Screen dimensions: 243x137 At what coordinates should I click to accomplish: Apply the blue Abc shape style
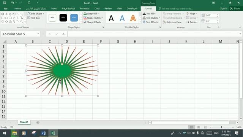pyautogui.click(x=74, y=18)
